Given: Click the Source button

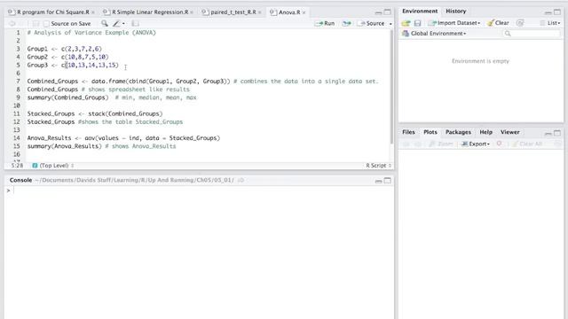Looking at the screenshot, I should 371,23.
